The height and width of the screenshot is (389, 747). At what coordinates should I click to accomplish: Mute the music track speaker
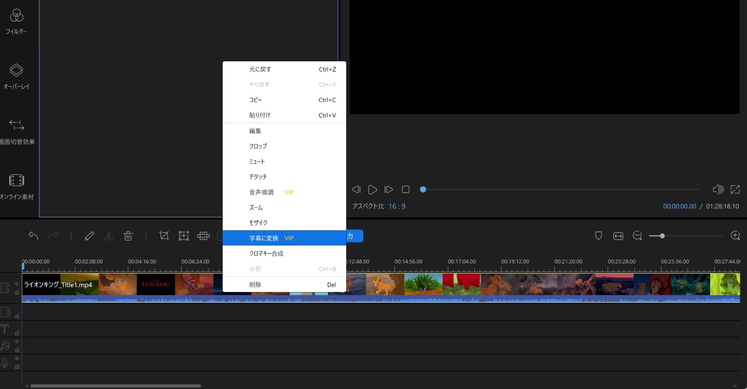tap(17, 341)
